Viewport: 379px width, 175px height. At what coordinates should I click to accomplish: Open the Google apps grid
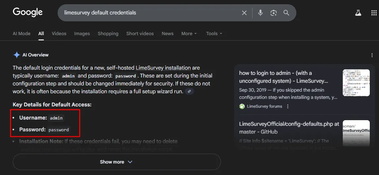pyautogui.click(x=374, y=13)
